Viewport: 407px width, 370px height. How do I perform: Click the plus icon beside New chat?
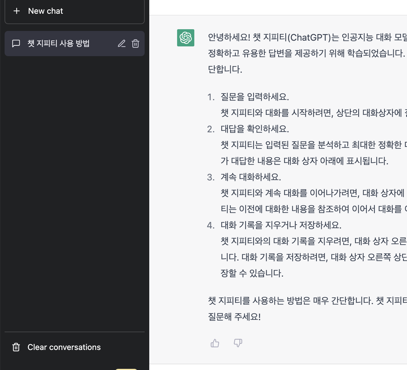point(17,11)
